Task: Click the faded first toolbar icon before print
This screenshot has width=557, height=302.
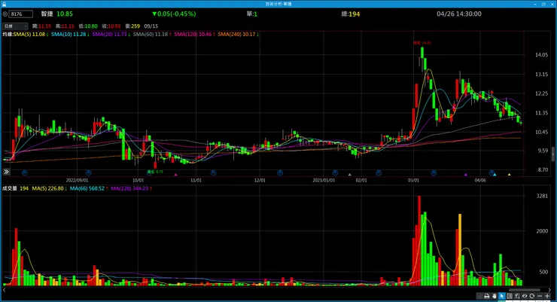Action: coord(479,296)
